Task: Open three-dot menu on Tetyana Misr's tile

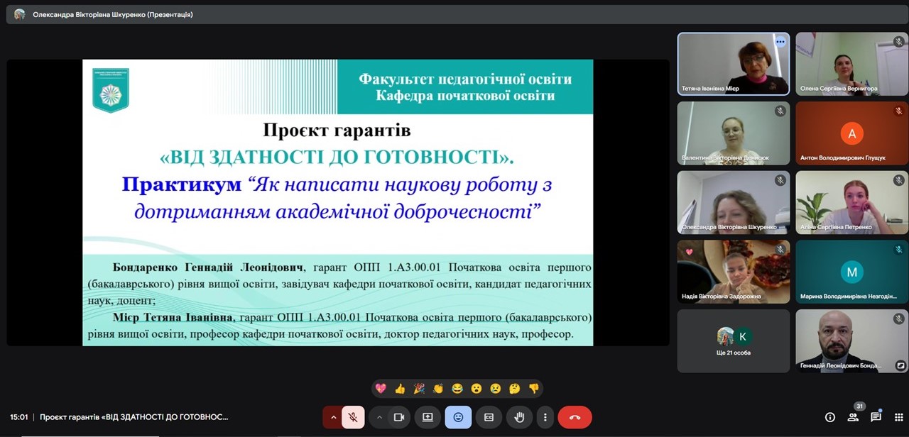Action: point(780,42)
